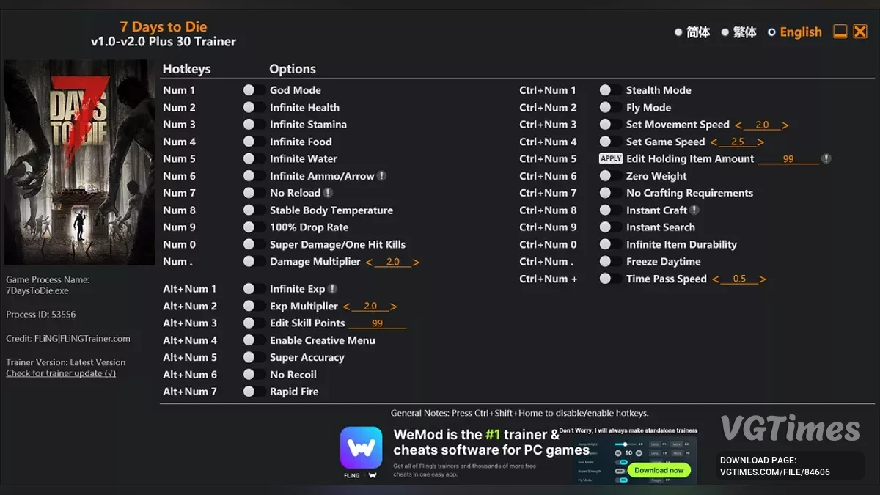Decrease Damage Multiplier with left arrow
880x495 pixels.
click(x=369, y=263)
